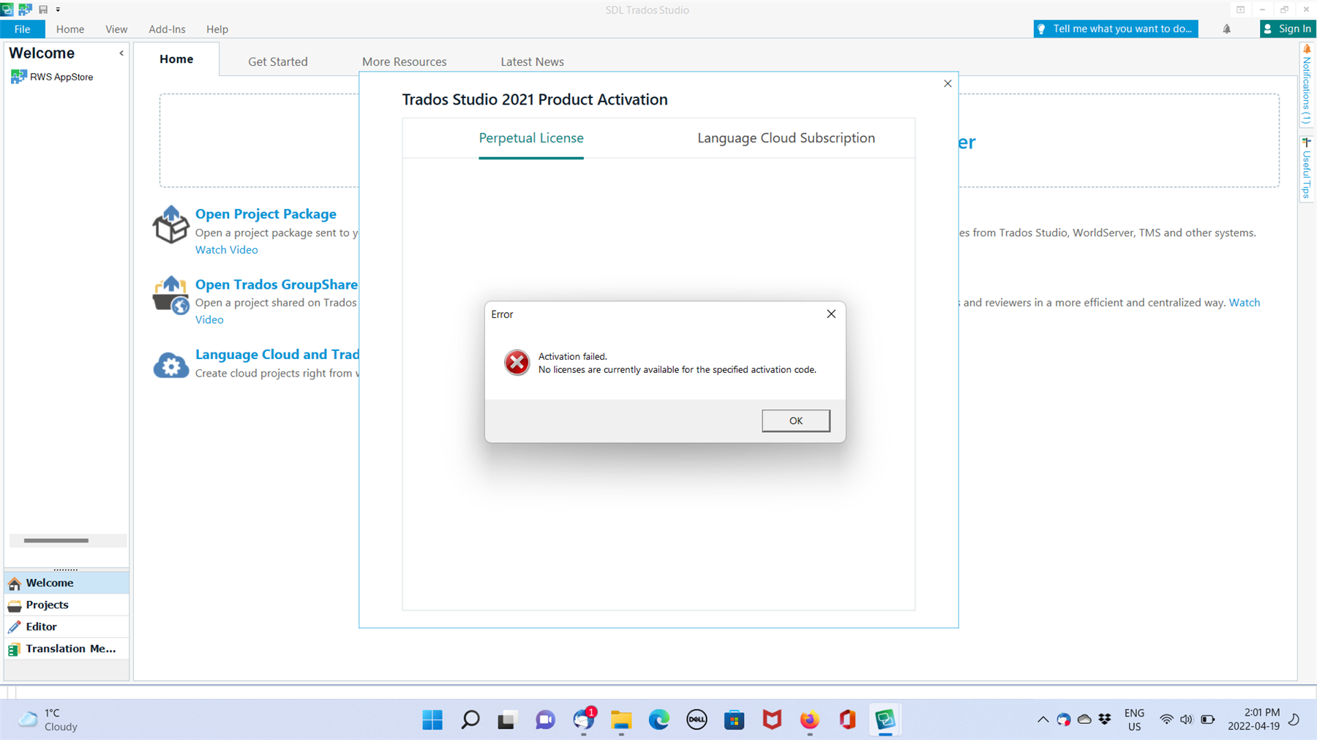
Task: Click the Open Project Package box icon
Action: (170, 224)
